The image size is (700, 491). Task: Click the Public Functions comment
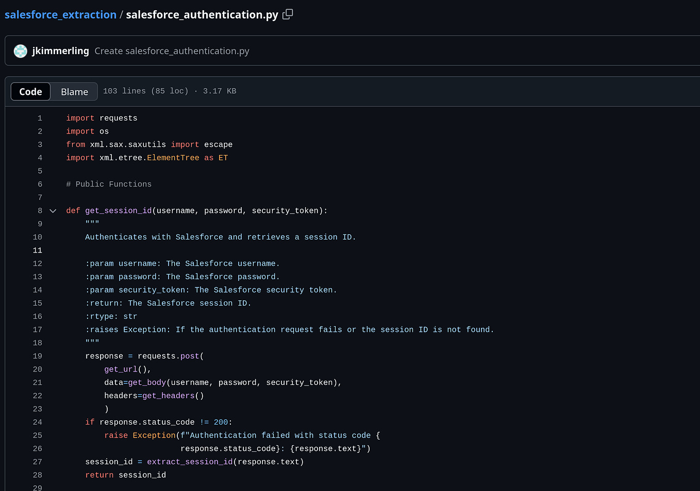click(109, 184)
